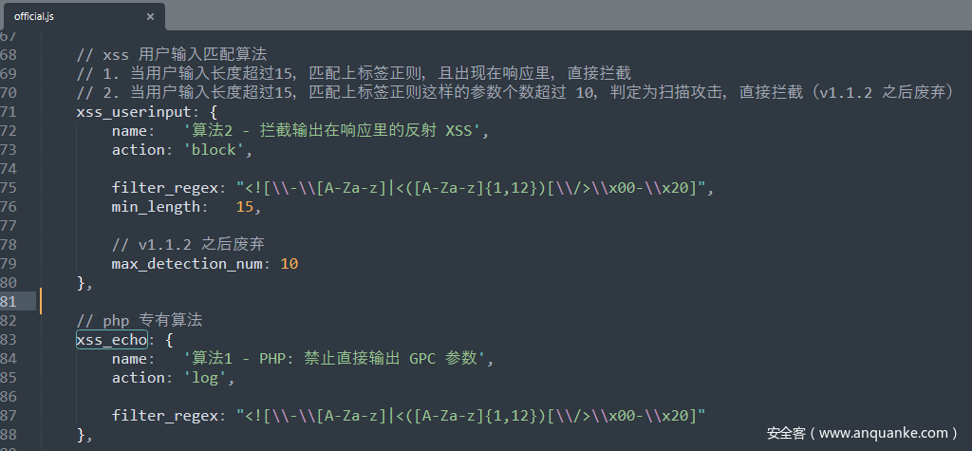Viewport: 972px width, 451px height.
Task: Select line number 75 in the gutter
Action: (x=9, y=187)
